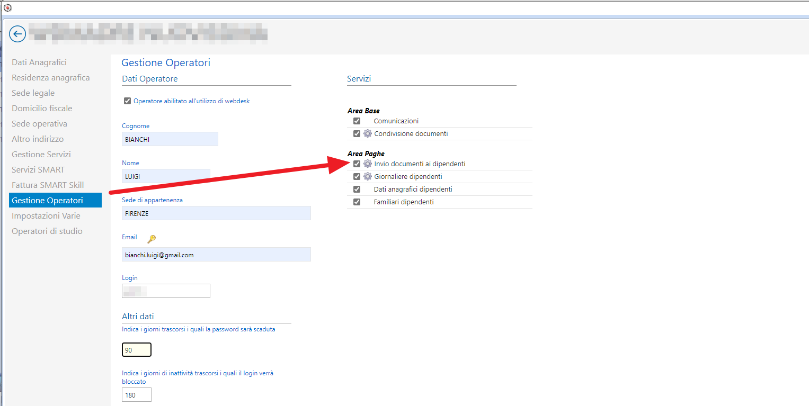Toggle the Giornaliere dipendenti checkbox

point(357,177)
